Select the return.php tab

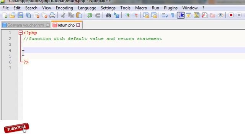point(66,25)
